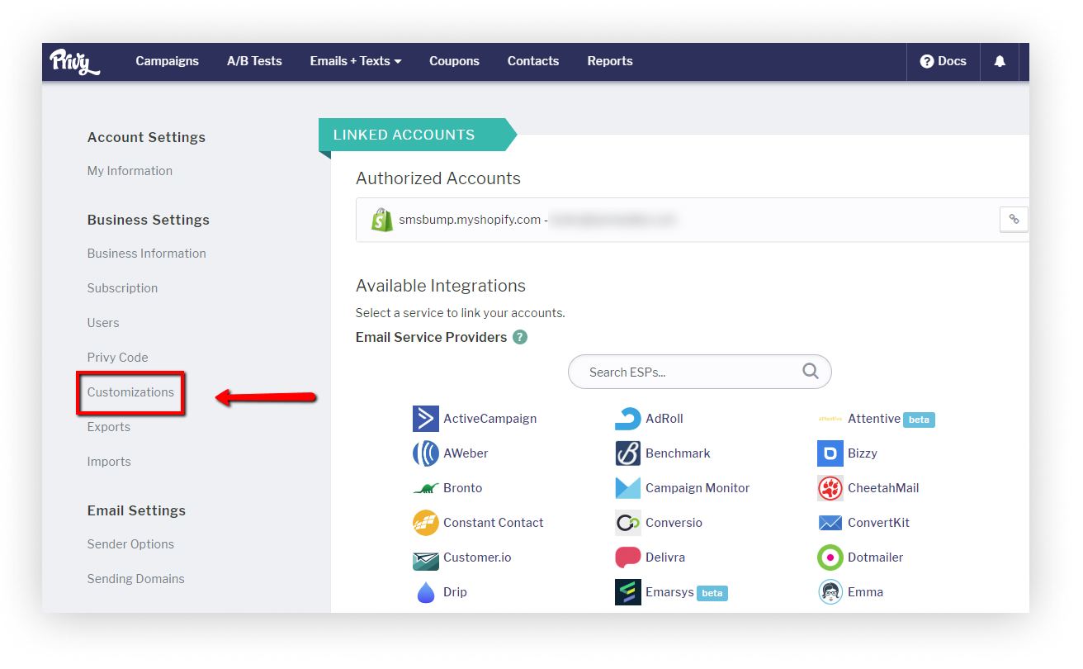
Task: Click the search magnifier in ESP search
Action: pyautogui.click(x=811, y=371)
